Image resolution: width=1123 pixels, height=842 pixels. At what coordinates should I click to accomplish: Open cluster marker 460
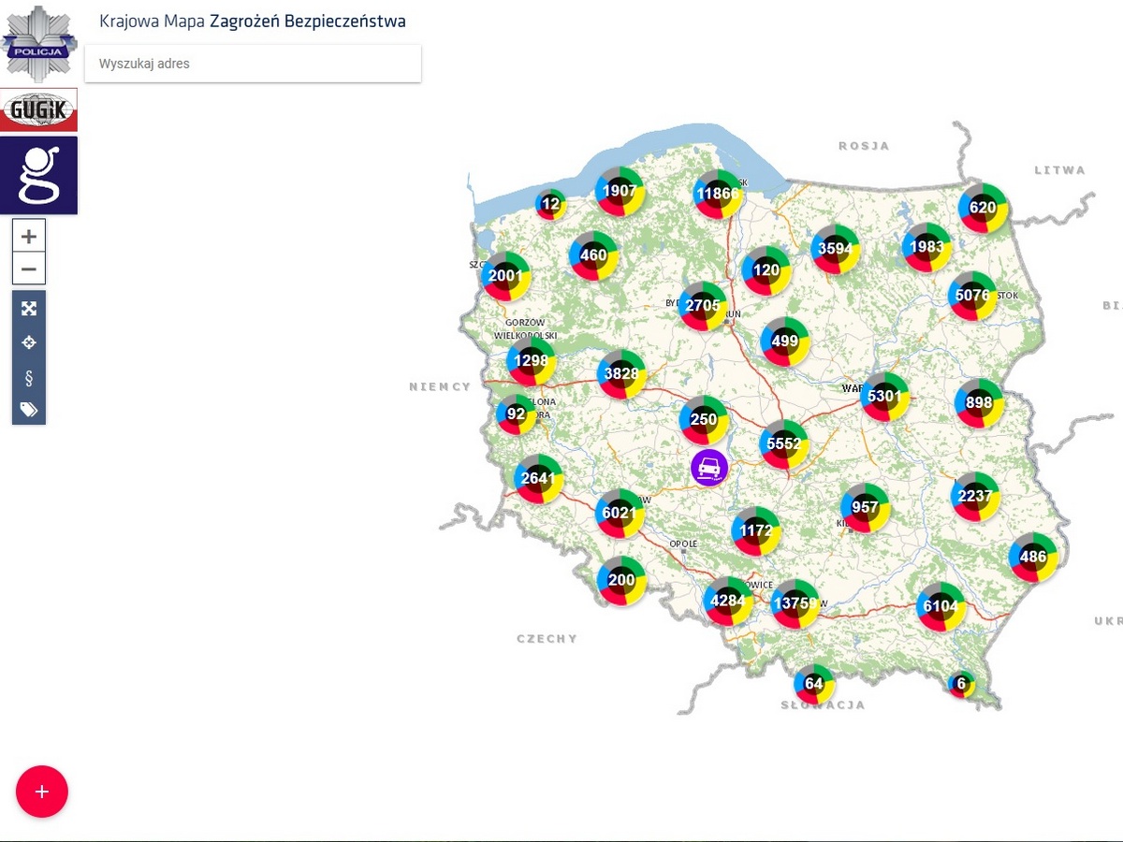(594, 255)
